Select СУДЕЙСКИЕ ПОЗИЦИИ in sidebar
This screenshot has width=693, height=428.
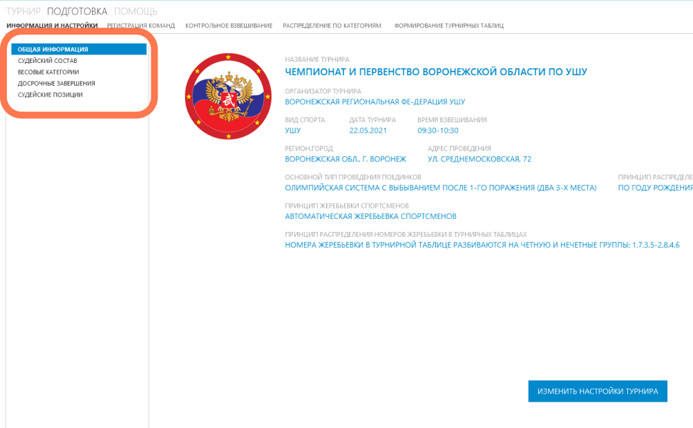tap(50, 95)
